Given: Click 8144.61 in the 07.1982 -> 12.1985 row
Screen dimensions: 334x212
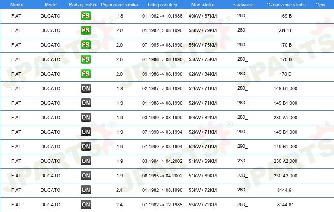Looking at the screenshot, I should click(x=285, y=205).
